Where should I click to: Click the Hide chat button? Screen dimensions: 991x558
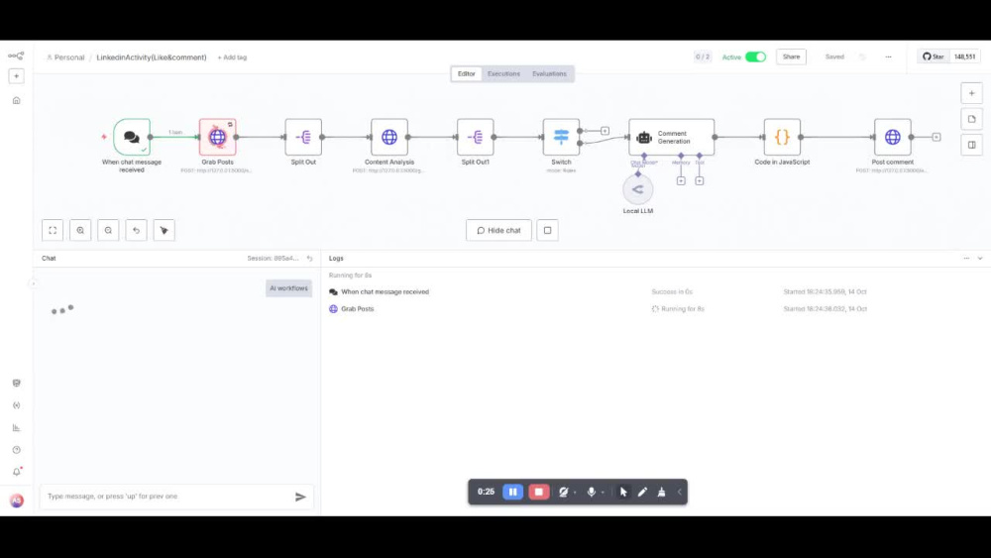tap(498, 230)
